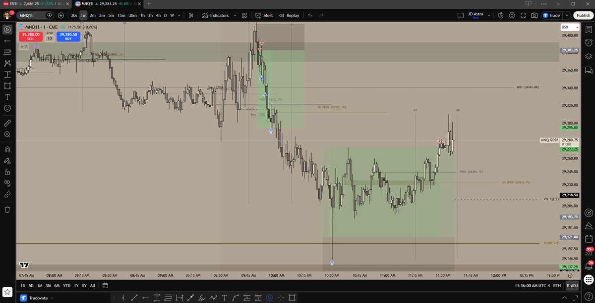Enter fullscreen mode
The image size is (595, 303).
523,15
